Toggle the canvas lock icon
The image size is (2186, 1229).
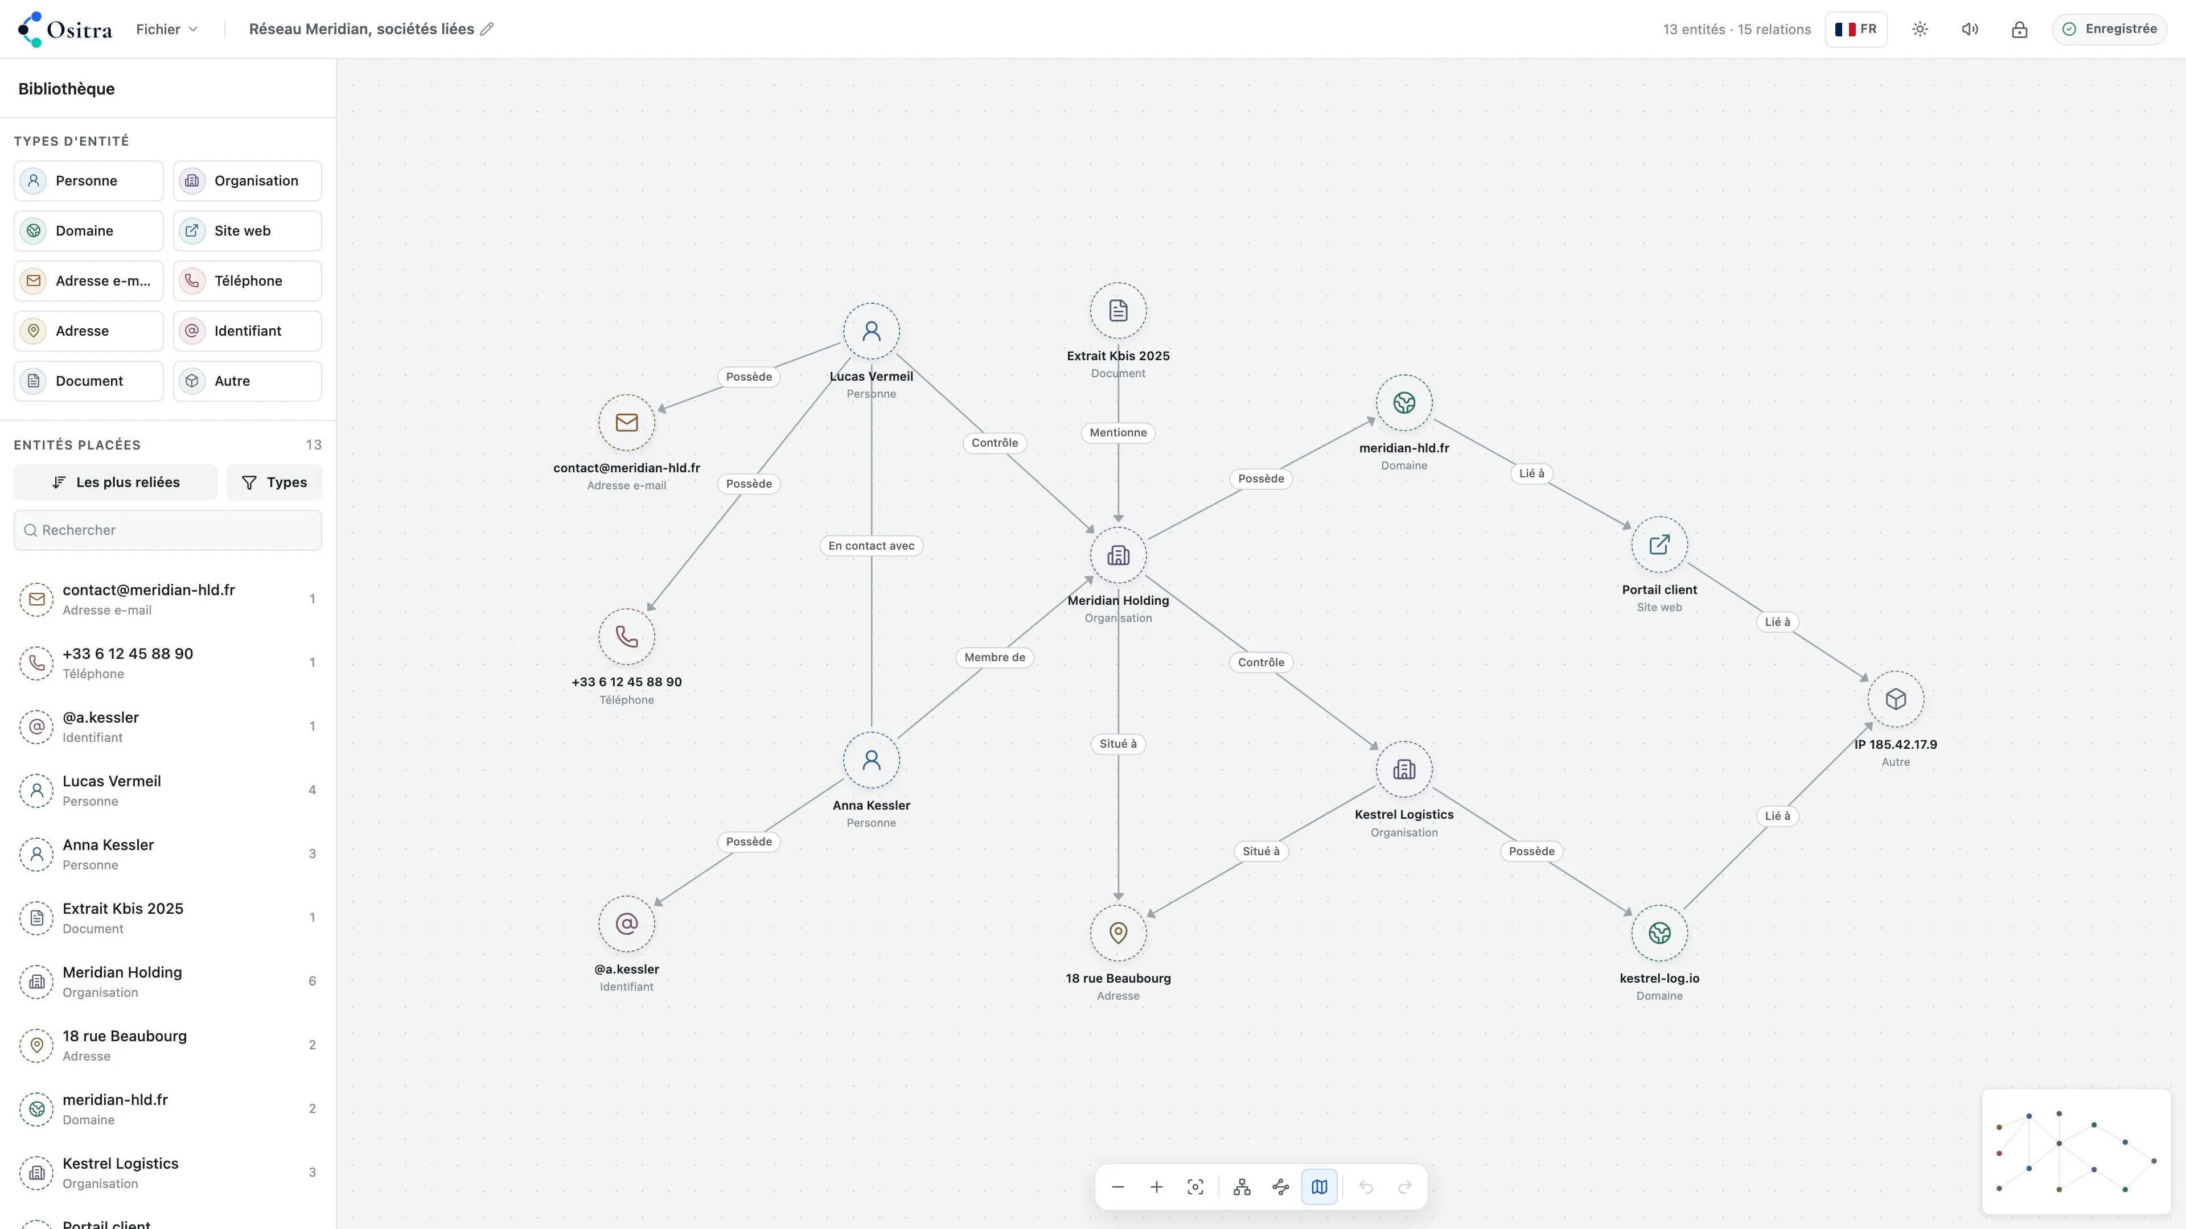coord(2020,29)
